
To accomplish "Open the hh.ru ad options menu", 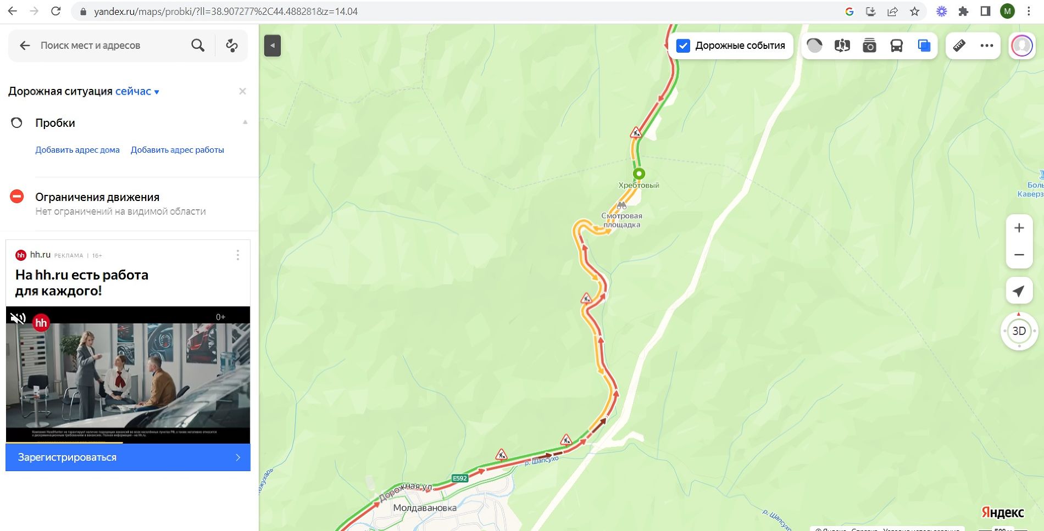I will tap(238, 255).
